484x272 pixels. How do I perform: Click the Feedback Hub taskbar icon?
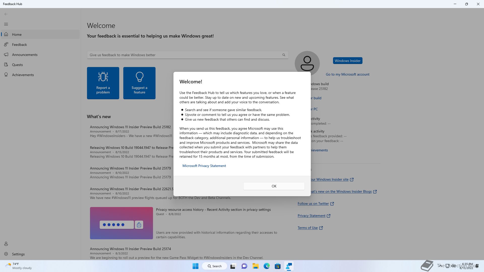tap(289, 266)
